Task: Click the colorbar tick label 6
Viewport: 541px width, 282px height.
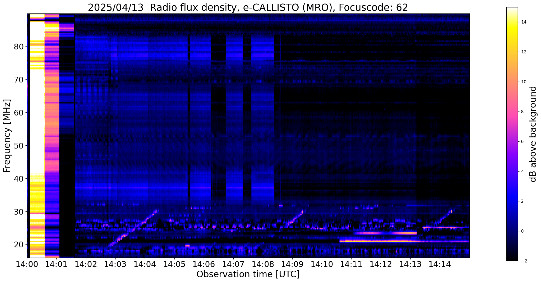Action: coord(522,142)
